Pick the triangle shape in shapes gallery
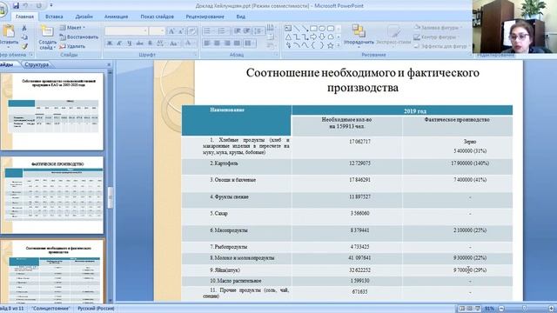This screenshot has height=313, width=557. click(288, 37)
